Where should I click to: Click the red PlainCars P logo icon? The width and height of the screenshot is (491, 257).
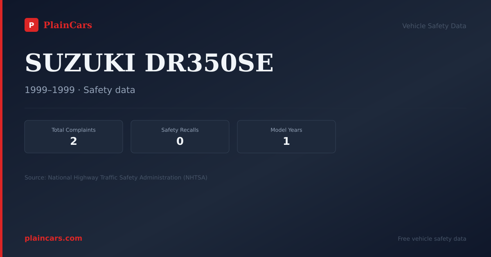(x=32, y=25)
